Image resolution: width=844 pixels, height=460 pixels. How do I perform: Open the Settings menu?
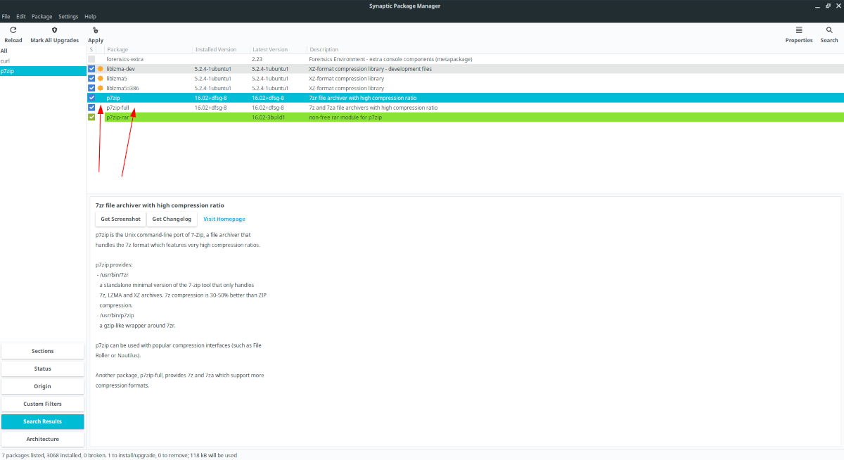coord(68,16)
